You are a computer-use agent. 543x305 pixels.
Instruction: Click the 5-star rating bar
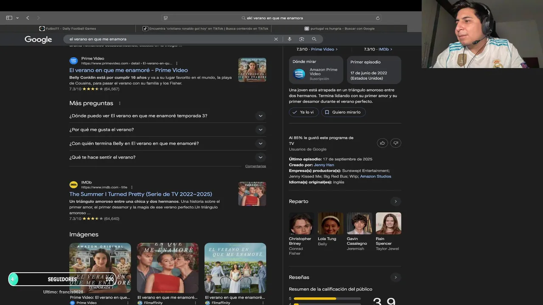coord(327,299)
